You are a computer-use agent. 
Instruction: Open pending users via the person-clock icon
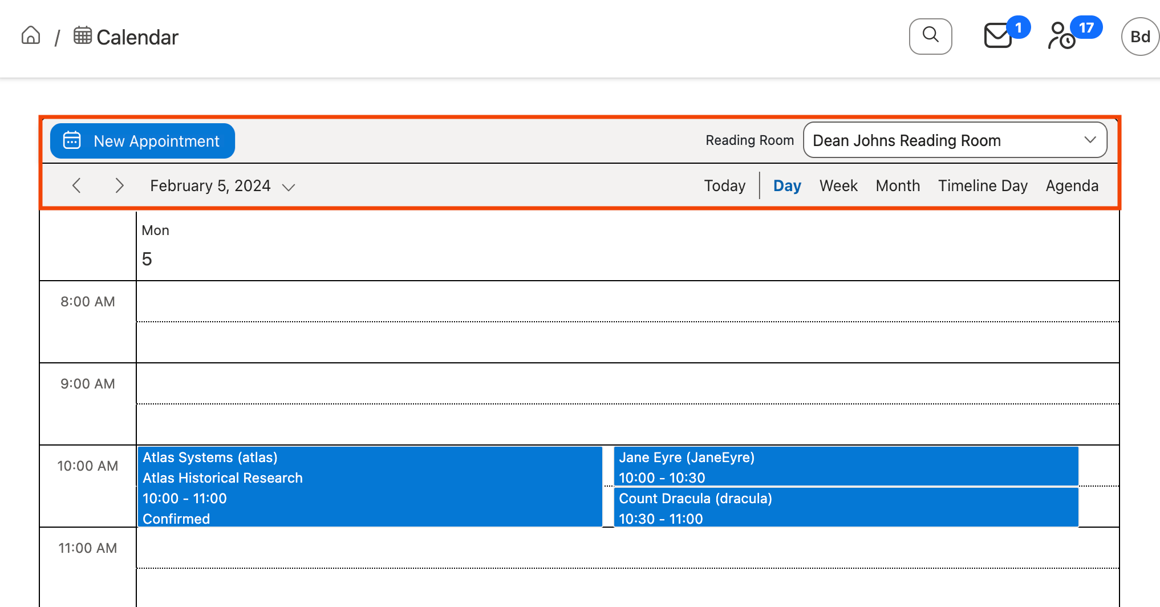[x=1062, y=36]
